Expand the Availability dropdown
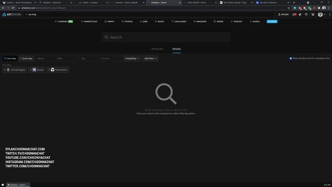The height and width of the screenshot is (187, 332). pos(132,58)
